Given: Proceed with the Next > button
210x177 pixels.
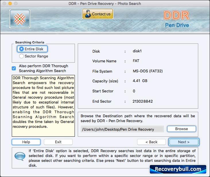Looking at the screenshot, I should [x=184, y=142].
